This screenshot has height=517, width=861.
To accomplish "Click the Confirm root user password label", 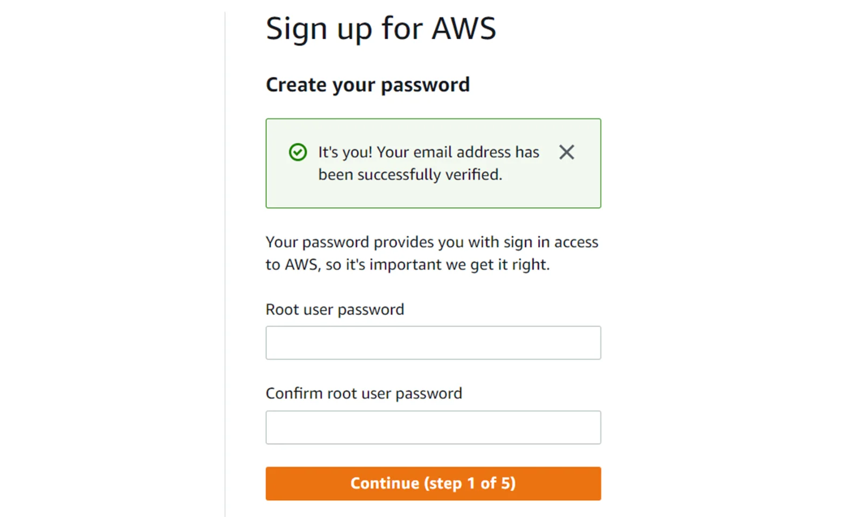I will (363, 393).
